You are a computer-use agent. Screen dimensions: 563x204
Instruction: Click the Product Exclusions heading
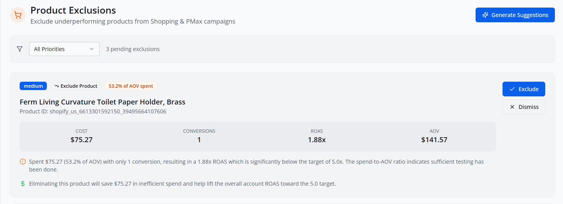pos(73,10)
